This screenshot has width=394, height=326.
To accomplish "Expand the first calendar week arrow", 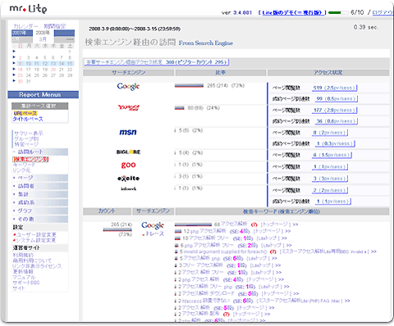I will point(14,51).
